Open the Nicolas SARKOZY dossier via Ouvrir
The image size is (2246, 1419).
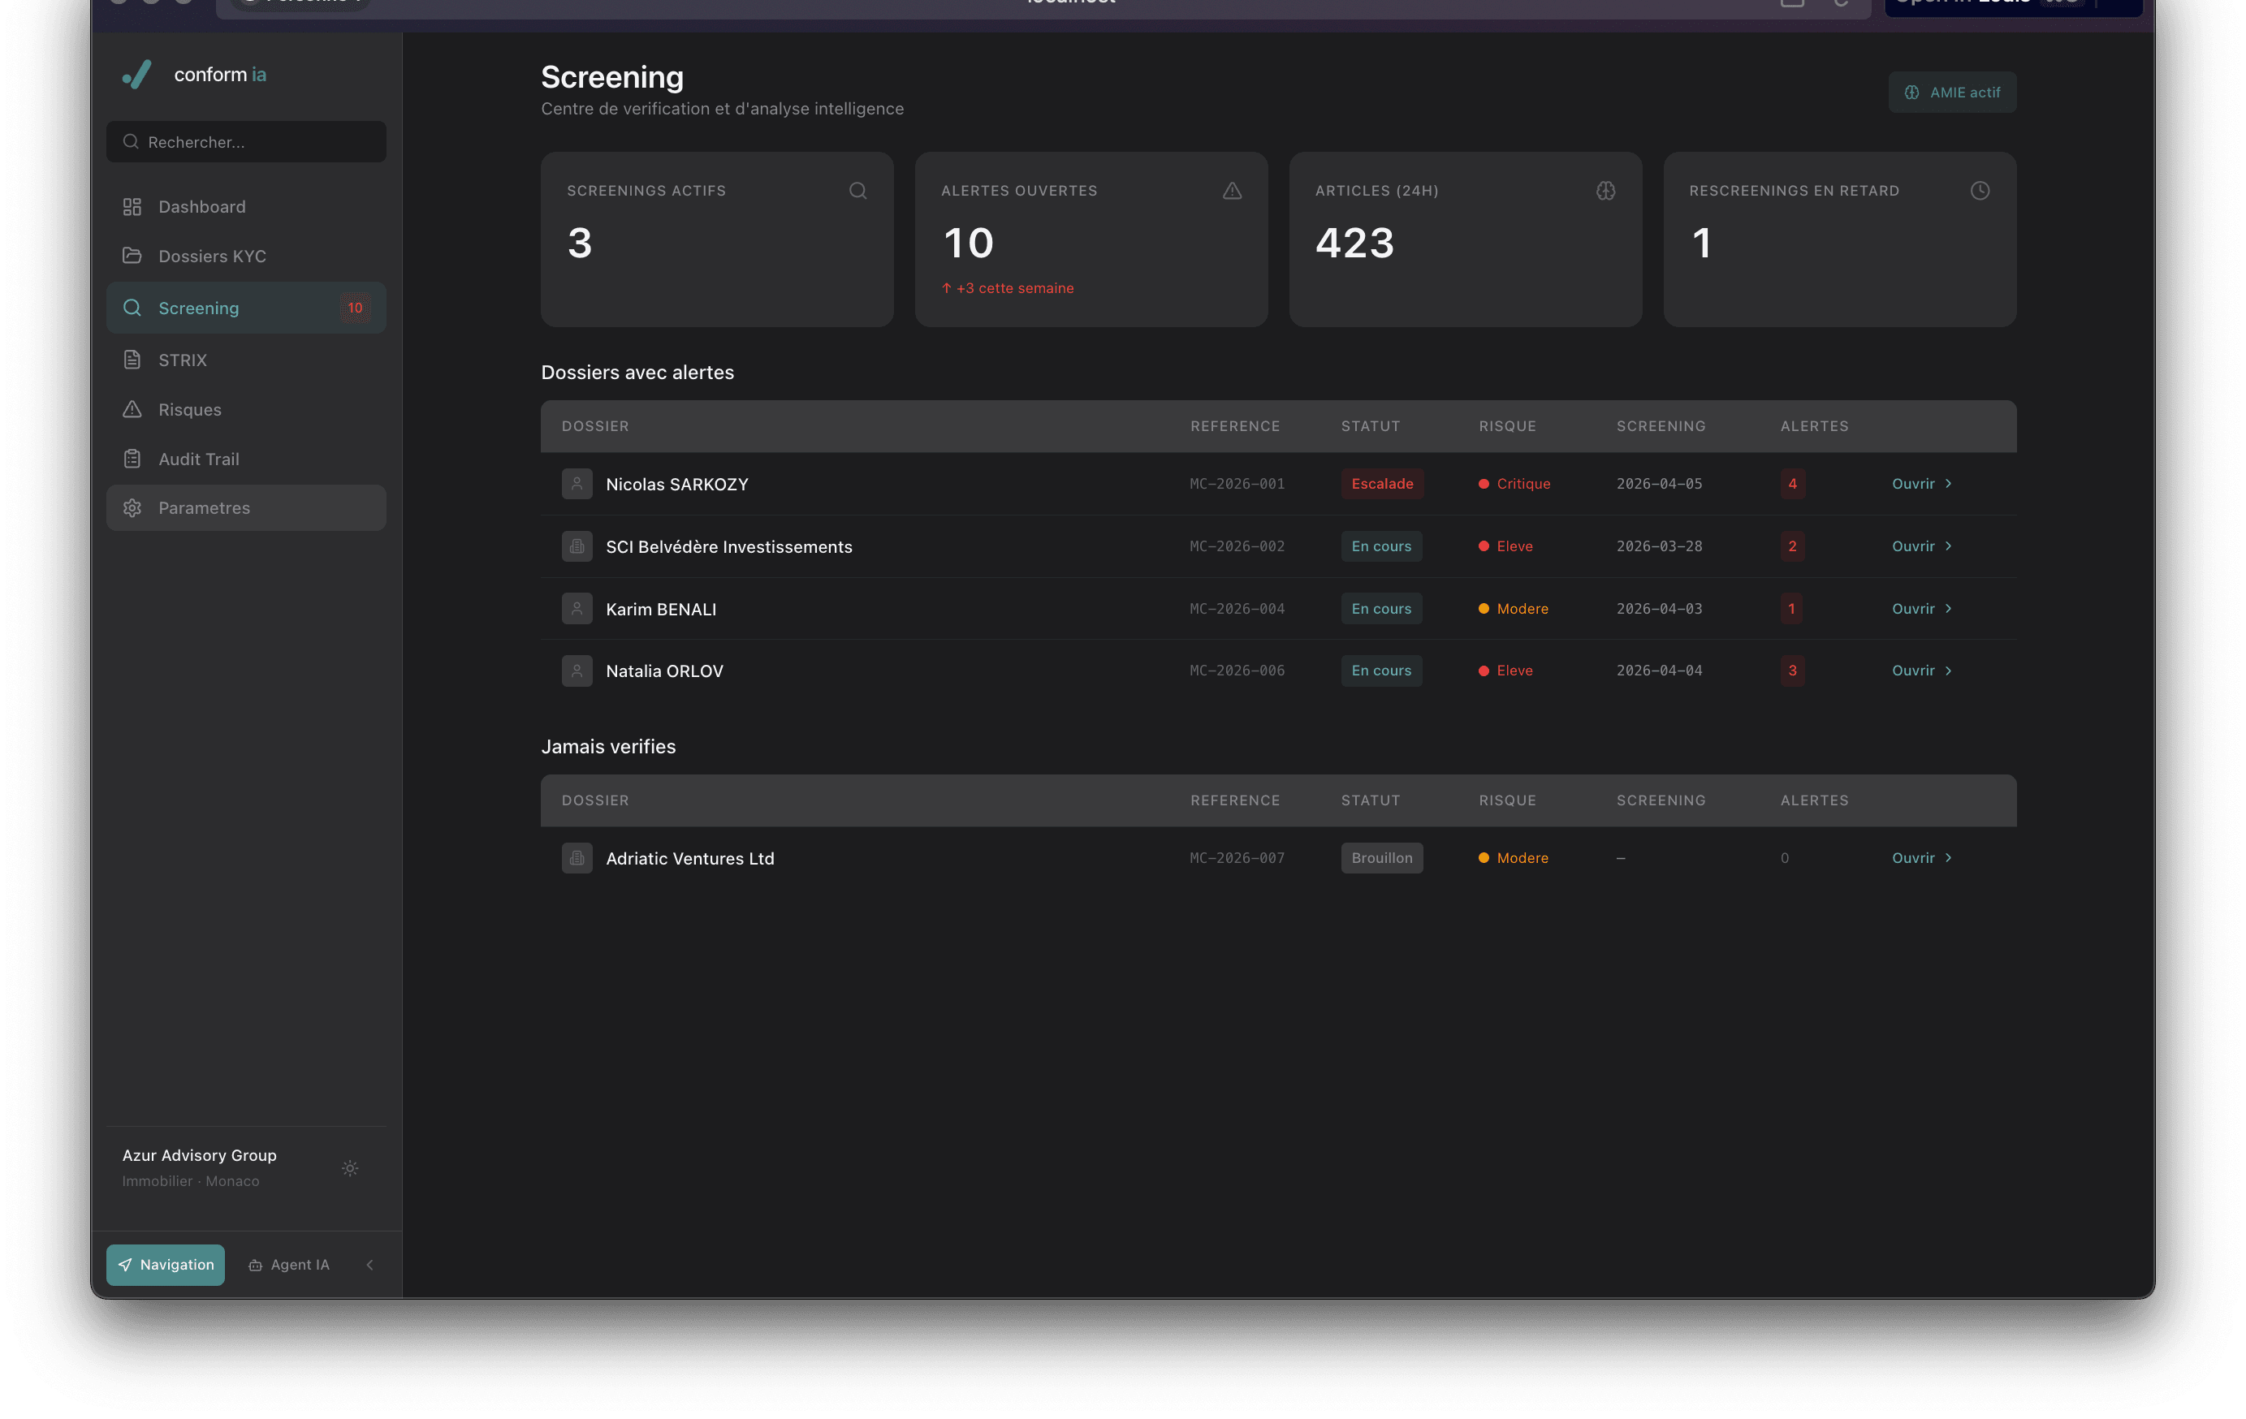point(1920,484)
